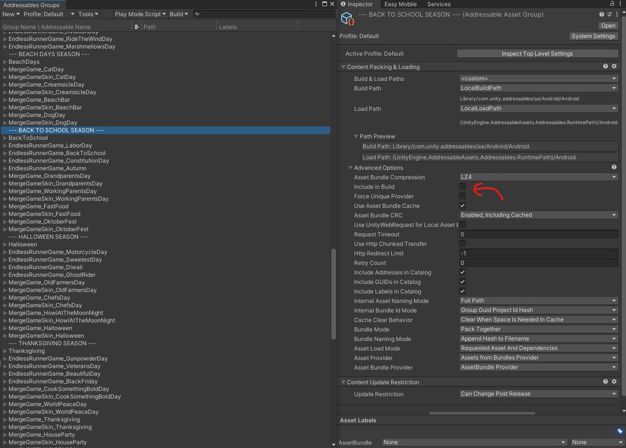Open help for Content Packing & Loading
626x448 pixels.
tap(606, 67)
